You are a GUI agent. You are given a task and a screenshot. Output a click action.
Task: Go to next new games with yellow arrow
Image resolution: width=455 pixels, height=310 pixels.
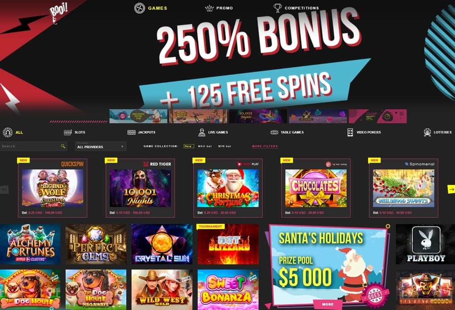click(451, 189)
